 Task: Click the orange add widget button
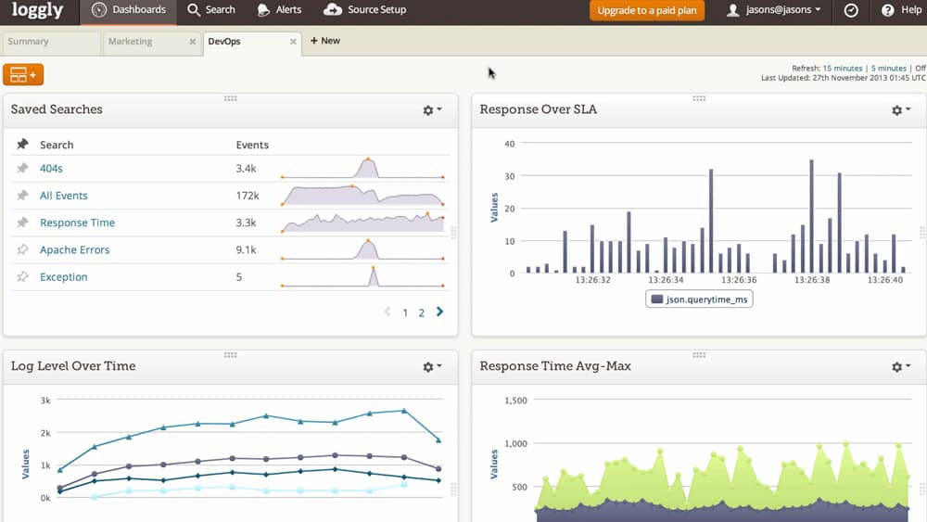coord(23,74)
